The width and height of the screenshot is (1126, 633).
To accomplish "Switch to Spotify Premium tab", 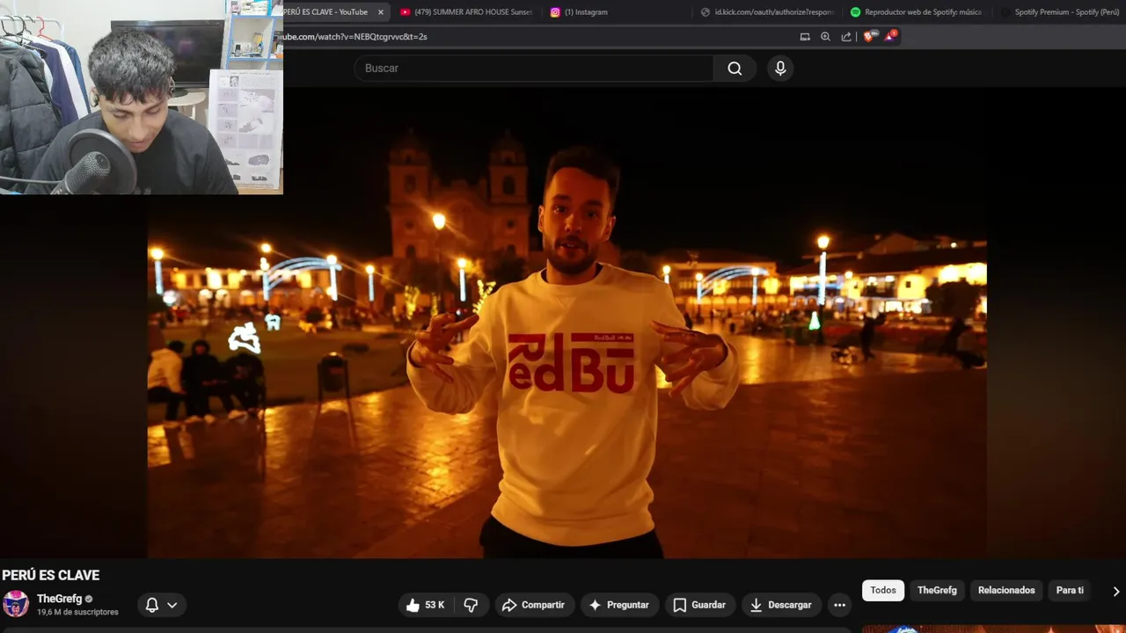I will point(1060,12).
